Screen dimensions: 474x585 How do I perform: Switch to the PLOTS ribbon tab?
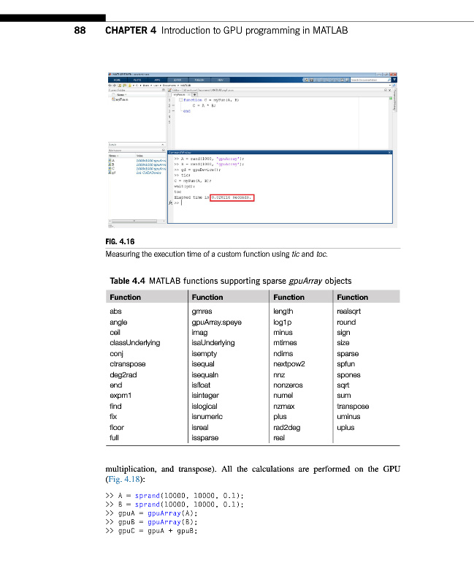point(137,80)
